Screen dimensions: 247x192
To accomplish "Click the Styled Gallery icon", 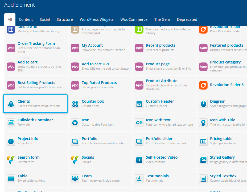I will point(203,160).
